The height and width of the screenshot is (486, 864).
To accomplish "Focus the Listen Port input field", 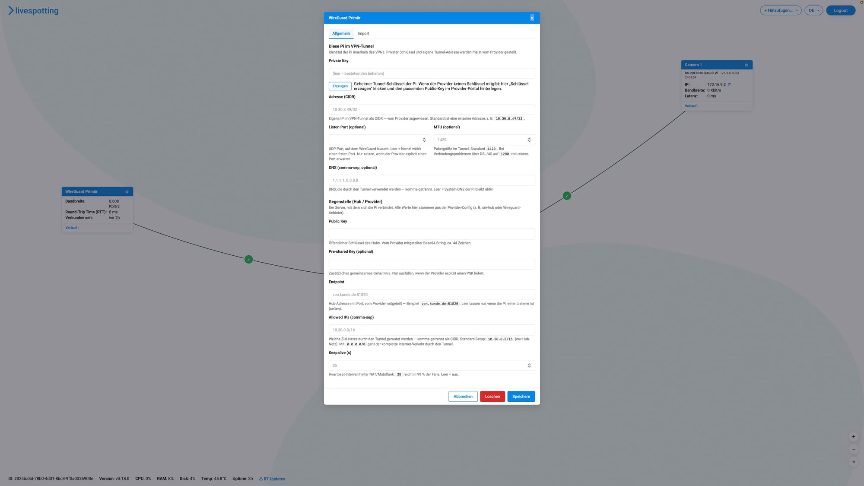I will click(x=379, y=140).
